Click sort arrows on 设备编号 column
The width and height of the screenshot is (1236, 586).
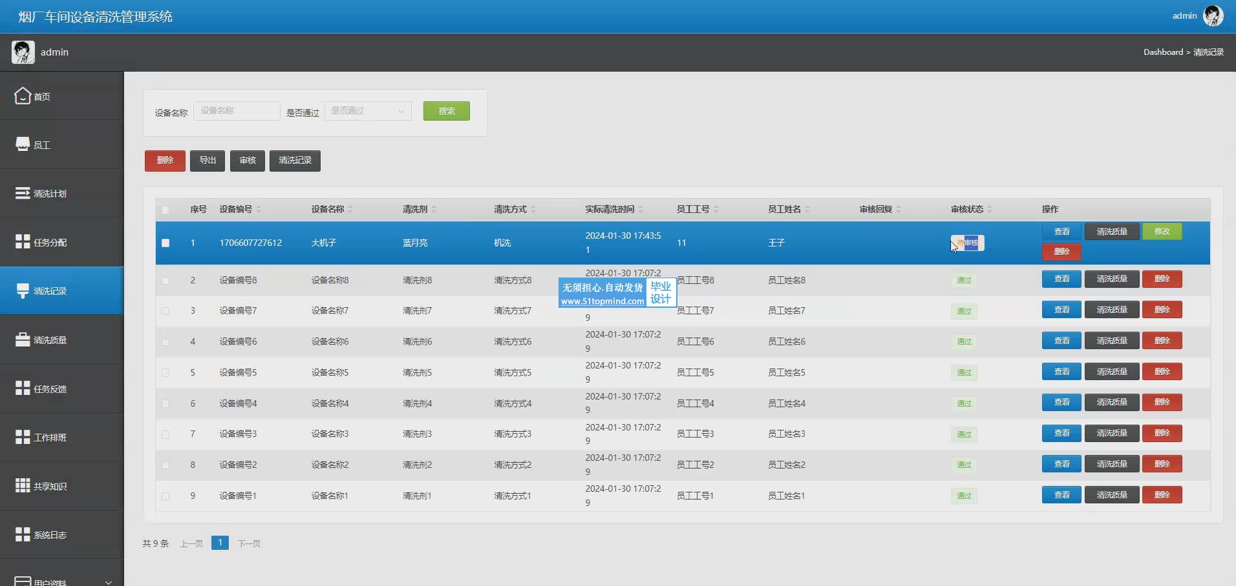click(259, 209)
